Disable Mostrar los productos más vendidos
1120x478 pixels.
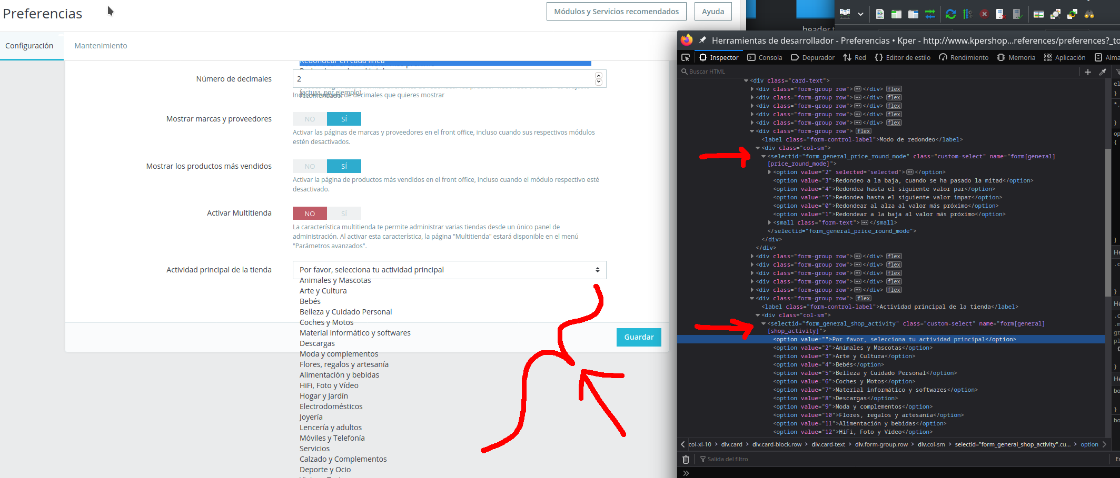point(309,166)
